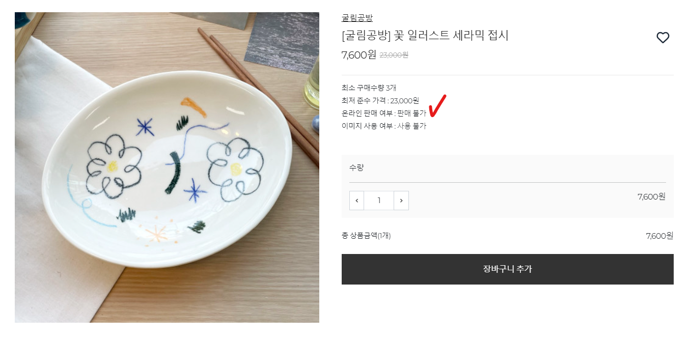Viewport: 690px width, 339px height.
Task: Click the price beside the quantity stepper
Action: tap(651, 196)
